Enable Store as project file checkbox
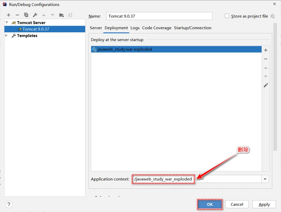Viewport: 281px width, 212px height. pyautogui.click(x=227, y=16)
